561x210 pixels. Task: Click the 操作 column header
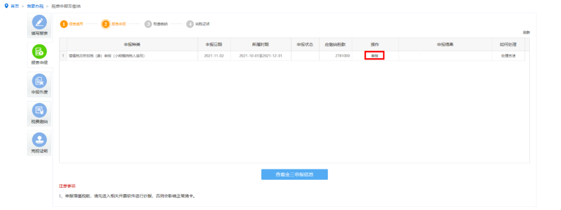pos(375,45)
